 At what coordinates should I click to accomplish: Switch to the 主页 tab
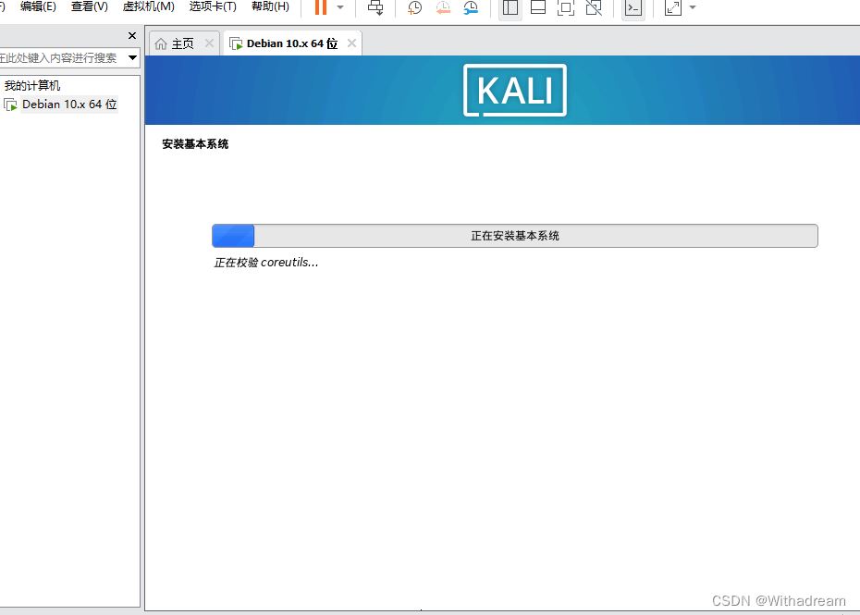tap(183, 43)
